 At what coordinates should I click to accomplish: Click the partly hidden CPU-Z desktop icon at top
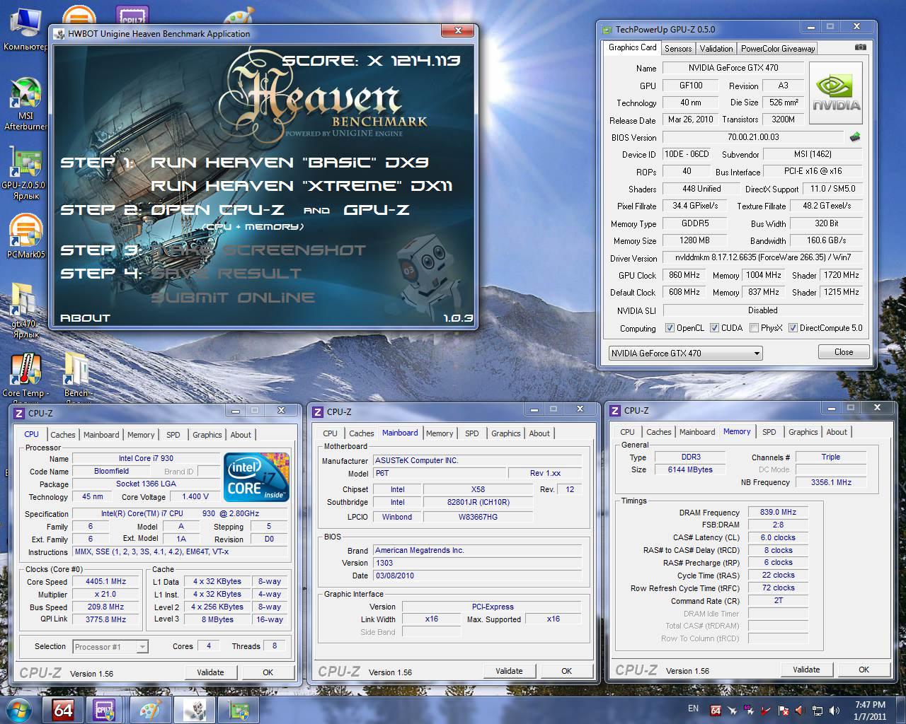pos(132,13)
